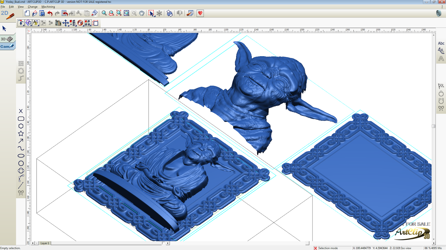Screen dimensions: 446x250
Task: Click the X Y Z coordinates readout
Action: click(x=377, y=248)
